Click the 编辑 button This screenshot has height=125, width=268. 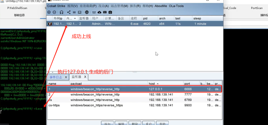121,123
